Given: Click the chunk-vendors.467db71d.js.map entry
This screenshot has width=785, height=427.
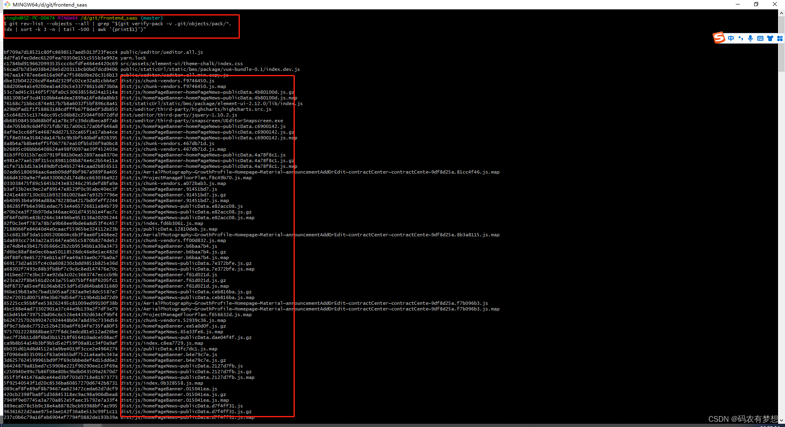Looking at the screenshot, I should pyautogui.click(x=173, y=149).
